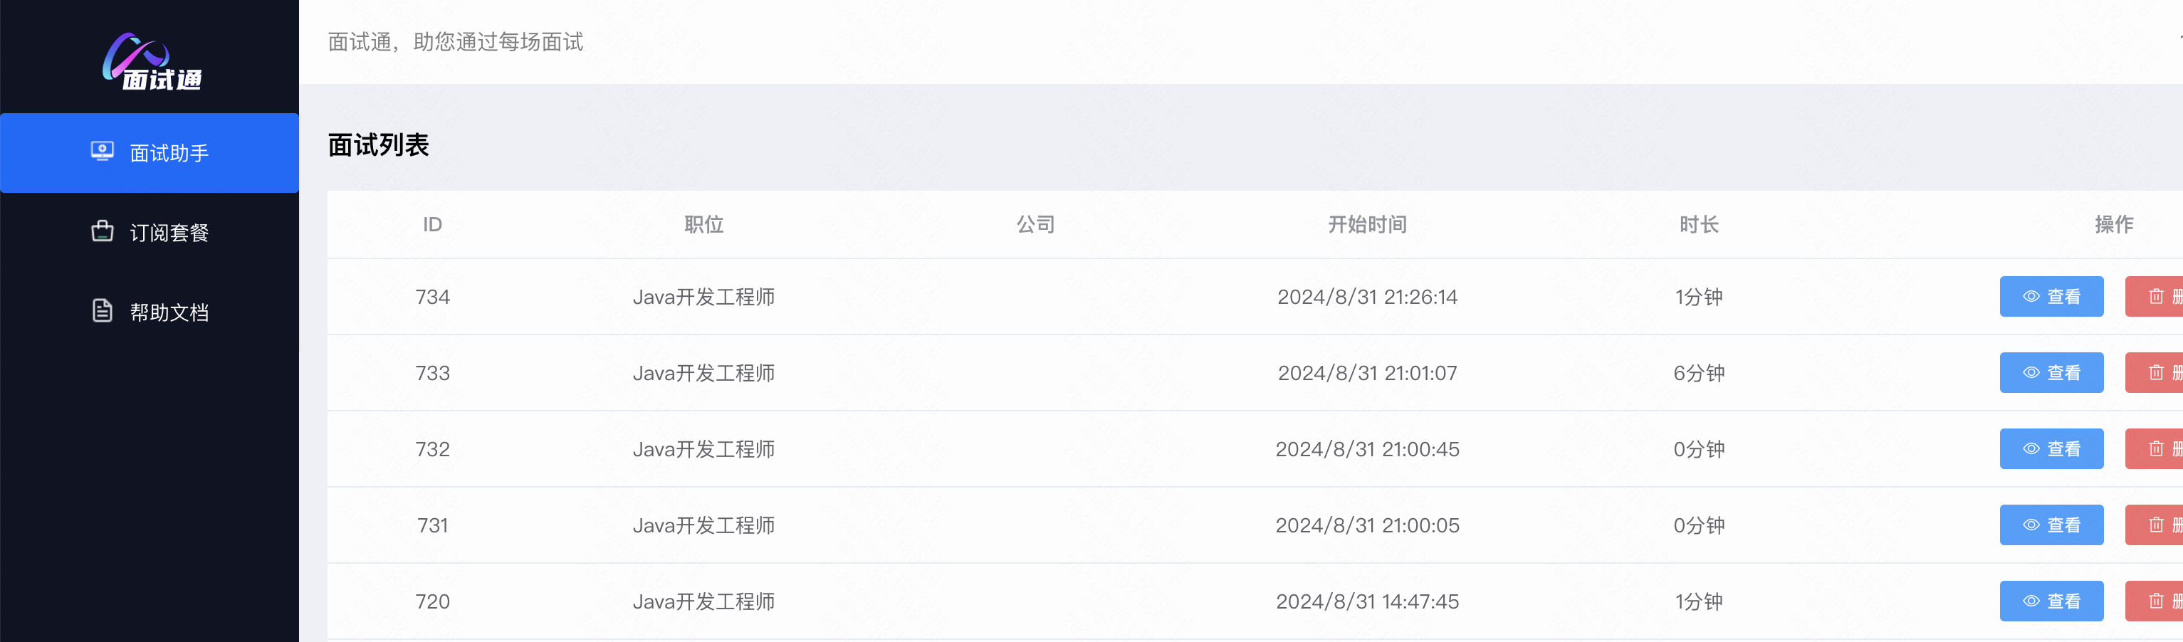View interview 733 with the 查看 button
This screenshot has width=2183, height=642.
coord(2052,373)
